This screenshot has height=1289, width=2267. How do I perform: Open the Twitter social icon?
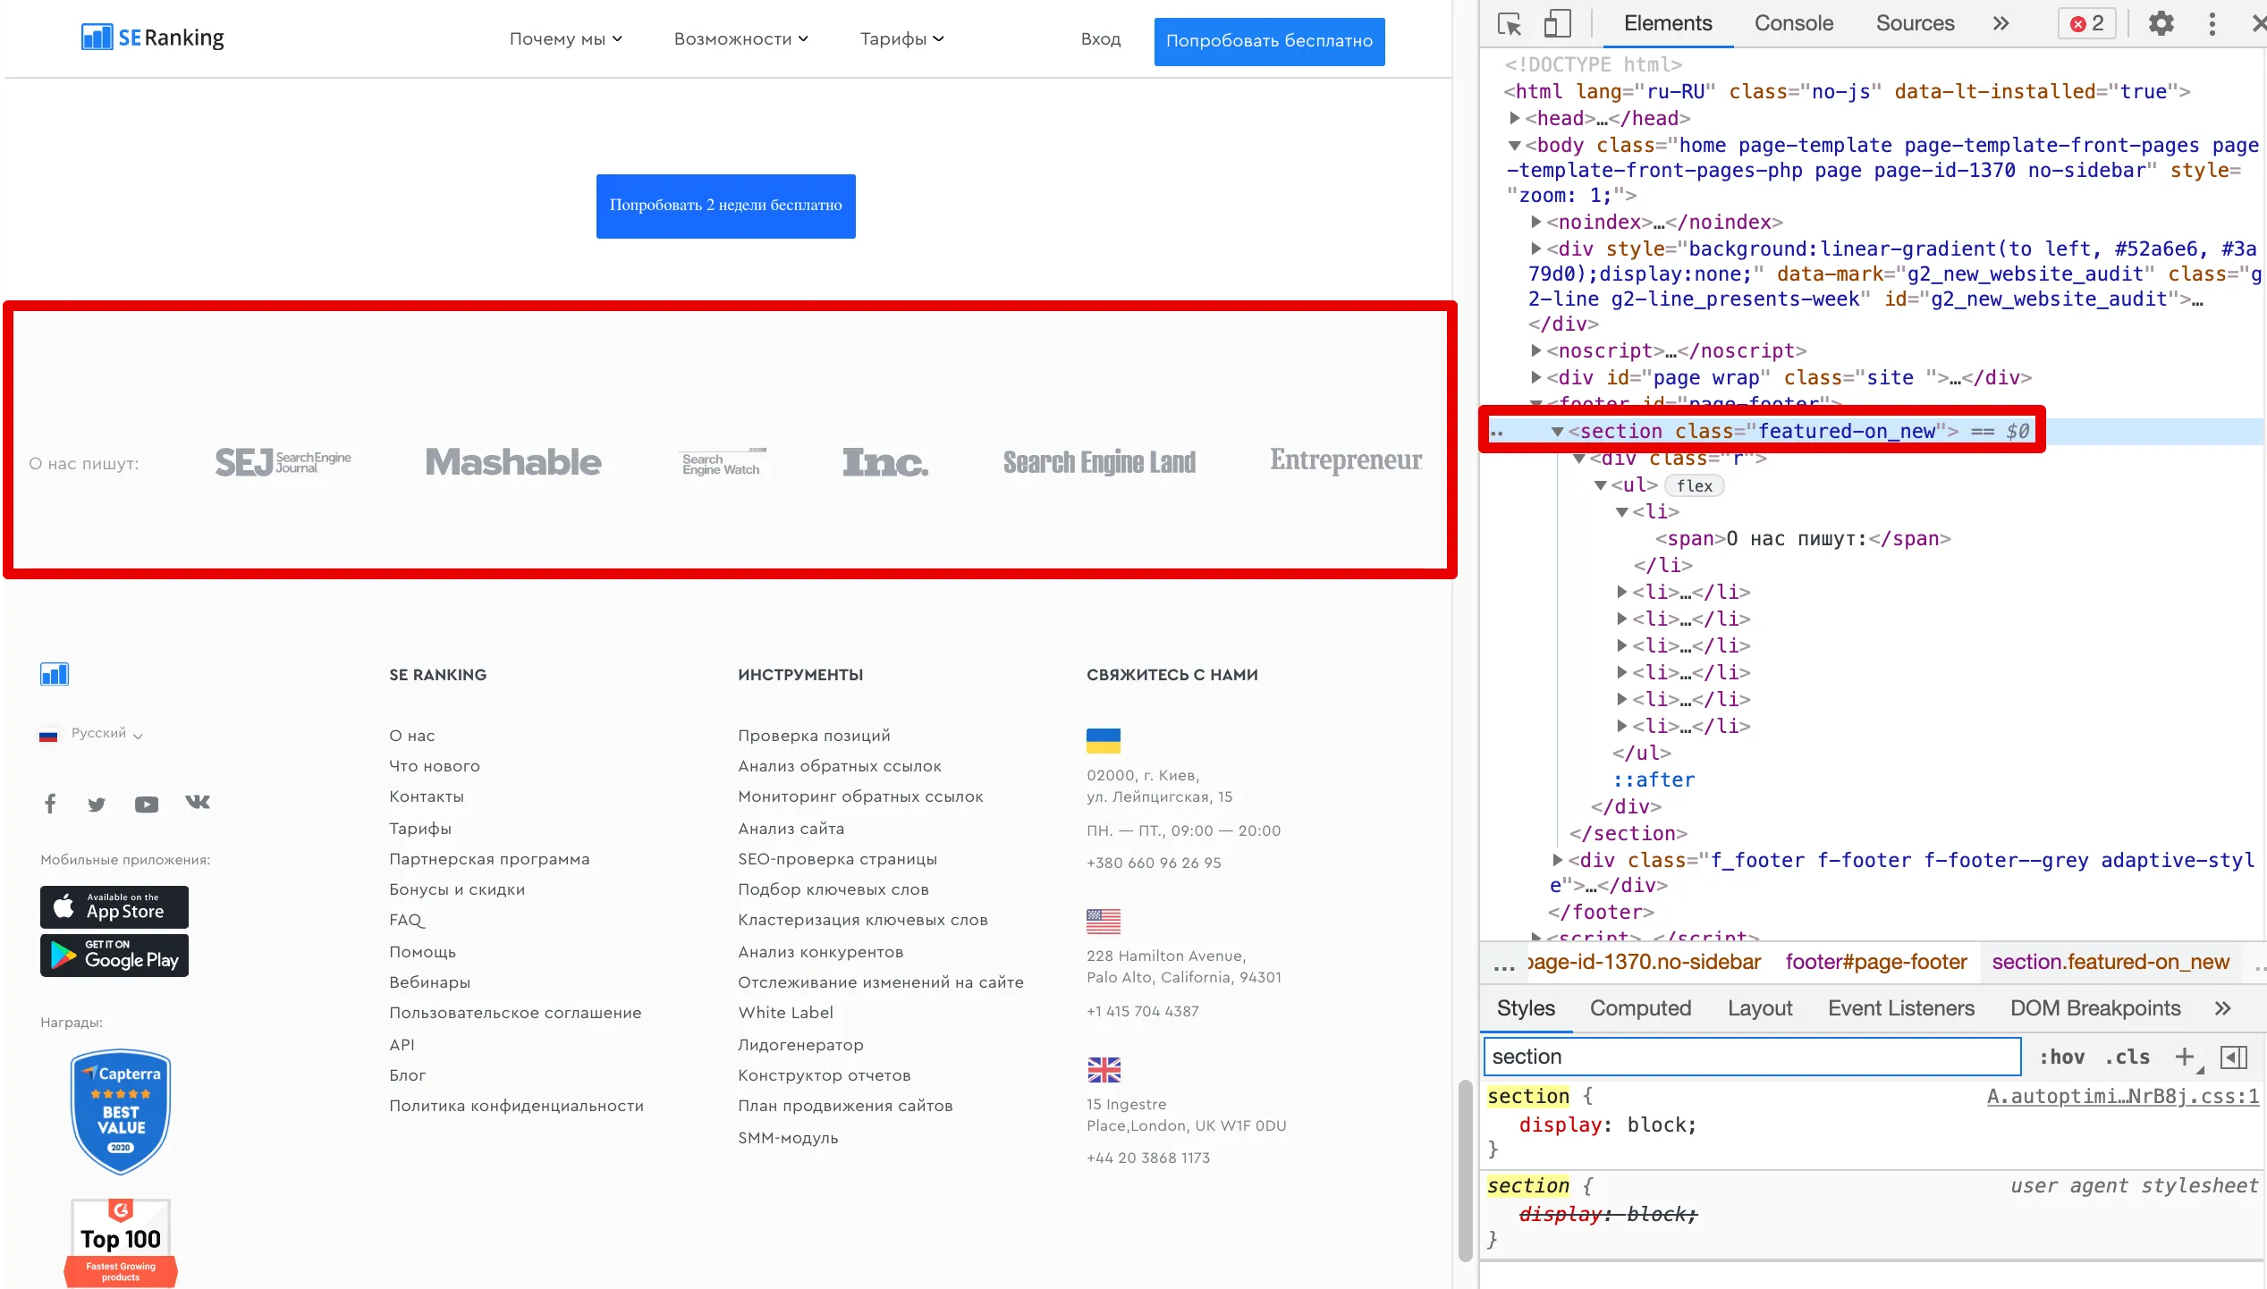tap(97, 805)
